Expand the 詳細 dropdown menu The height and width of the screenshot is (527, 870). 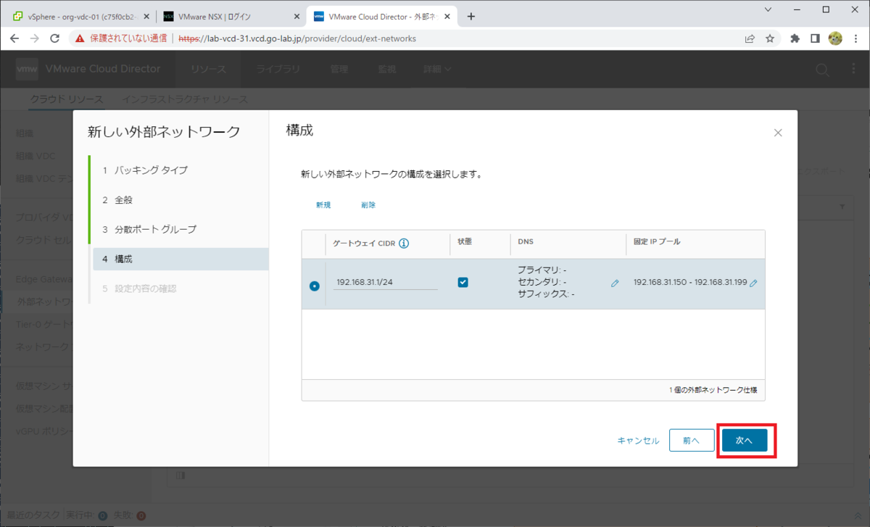tap(438, 70)
